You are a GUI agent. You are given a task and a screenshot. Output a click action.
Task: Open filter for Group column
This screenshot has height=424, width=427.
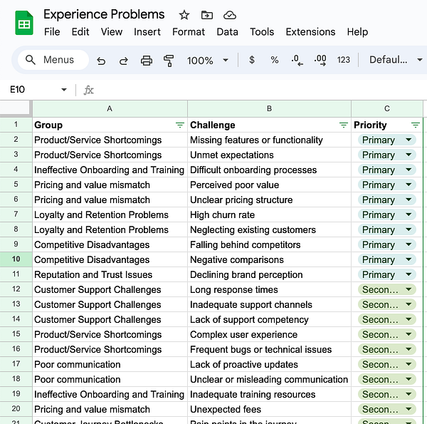tap(180, 125)
